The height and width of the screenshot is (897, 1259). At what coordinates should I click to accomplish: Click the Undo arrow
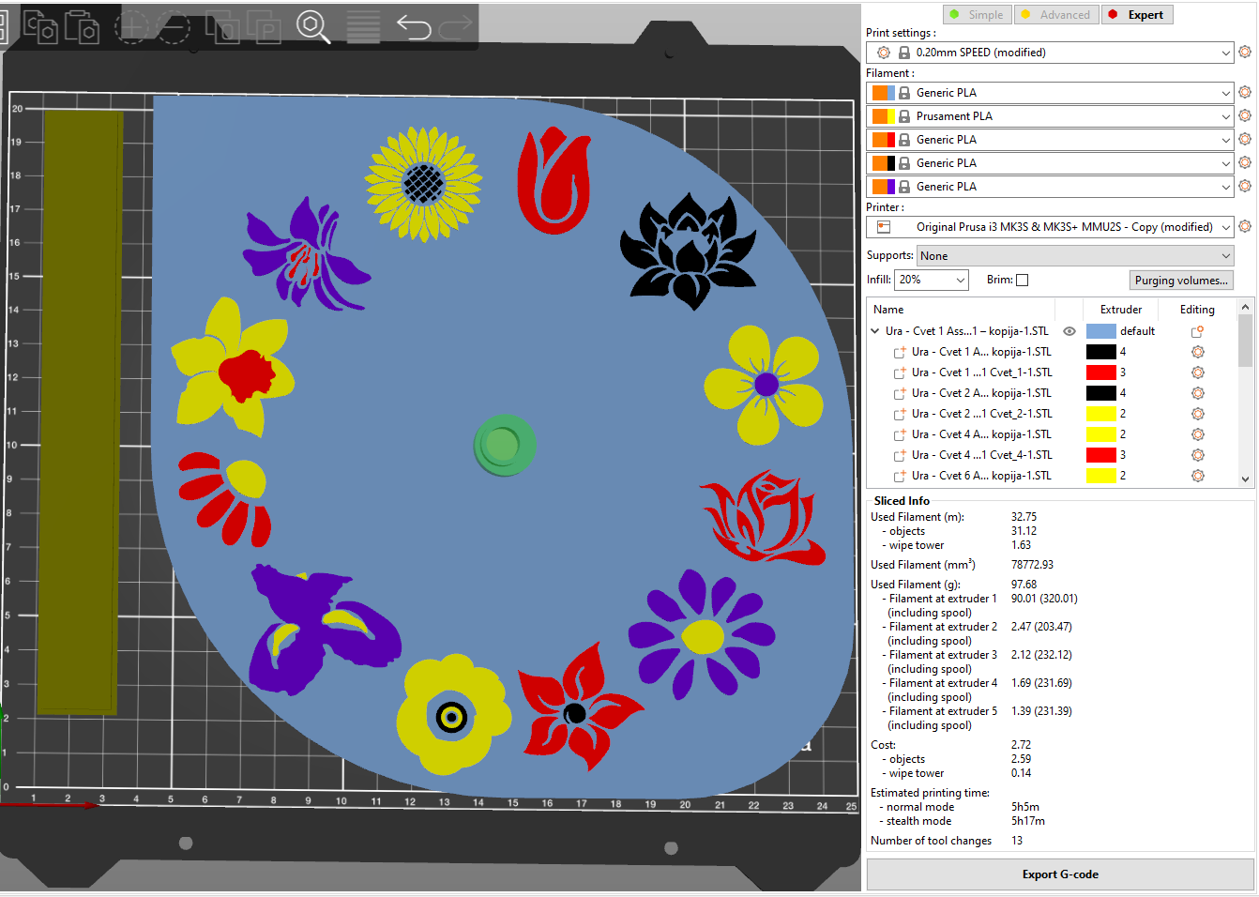click(414, 26)
